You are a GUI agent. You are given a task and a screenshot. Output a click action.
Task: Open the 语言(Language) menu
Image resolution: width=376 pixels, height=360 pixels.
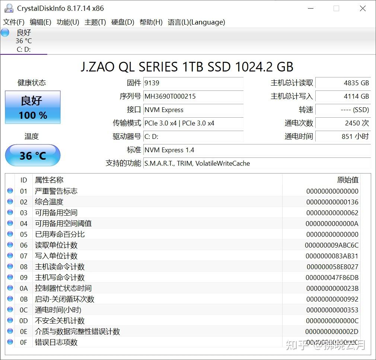click(197, 22)
